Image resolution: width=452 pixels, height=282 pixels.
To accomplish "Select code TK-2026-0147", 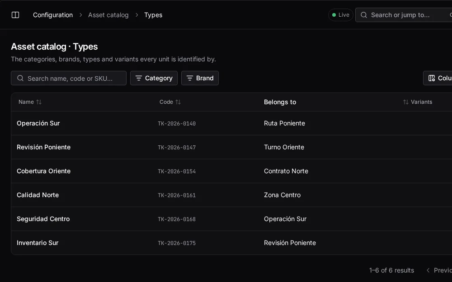I will coord(177,148).
